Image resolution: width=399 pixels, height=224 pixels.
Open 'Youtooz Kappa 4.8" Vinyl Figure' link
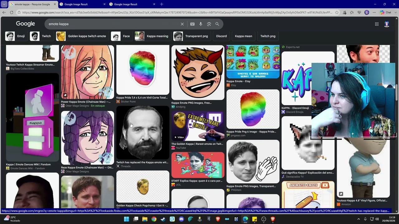tap(362, 201)
